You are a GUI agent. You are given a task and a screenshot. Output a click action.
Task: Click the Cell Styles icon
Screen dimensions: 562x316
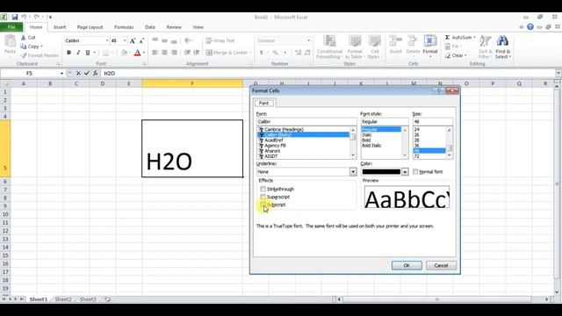click(375, 41)
